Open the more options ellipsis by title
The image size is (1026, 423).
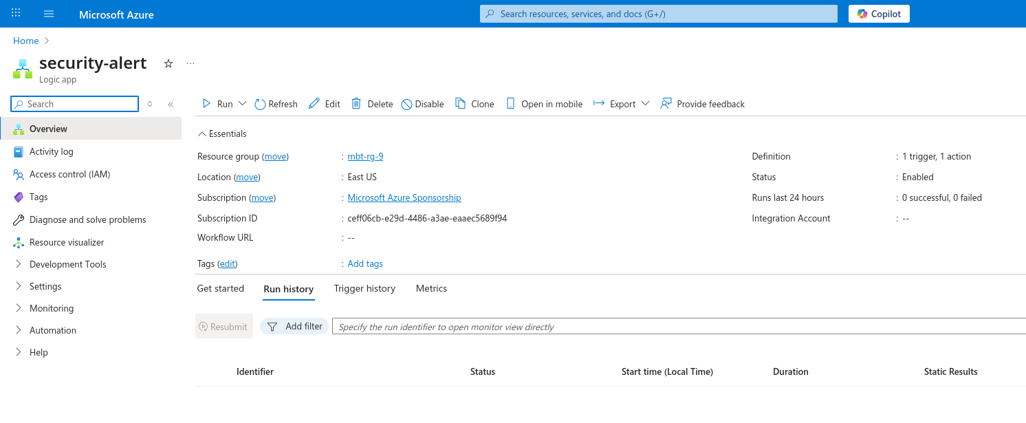(190, 63)
